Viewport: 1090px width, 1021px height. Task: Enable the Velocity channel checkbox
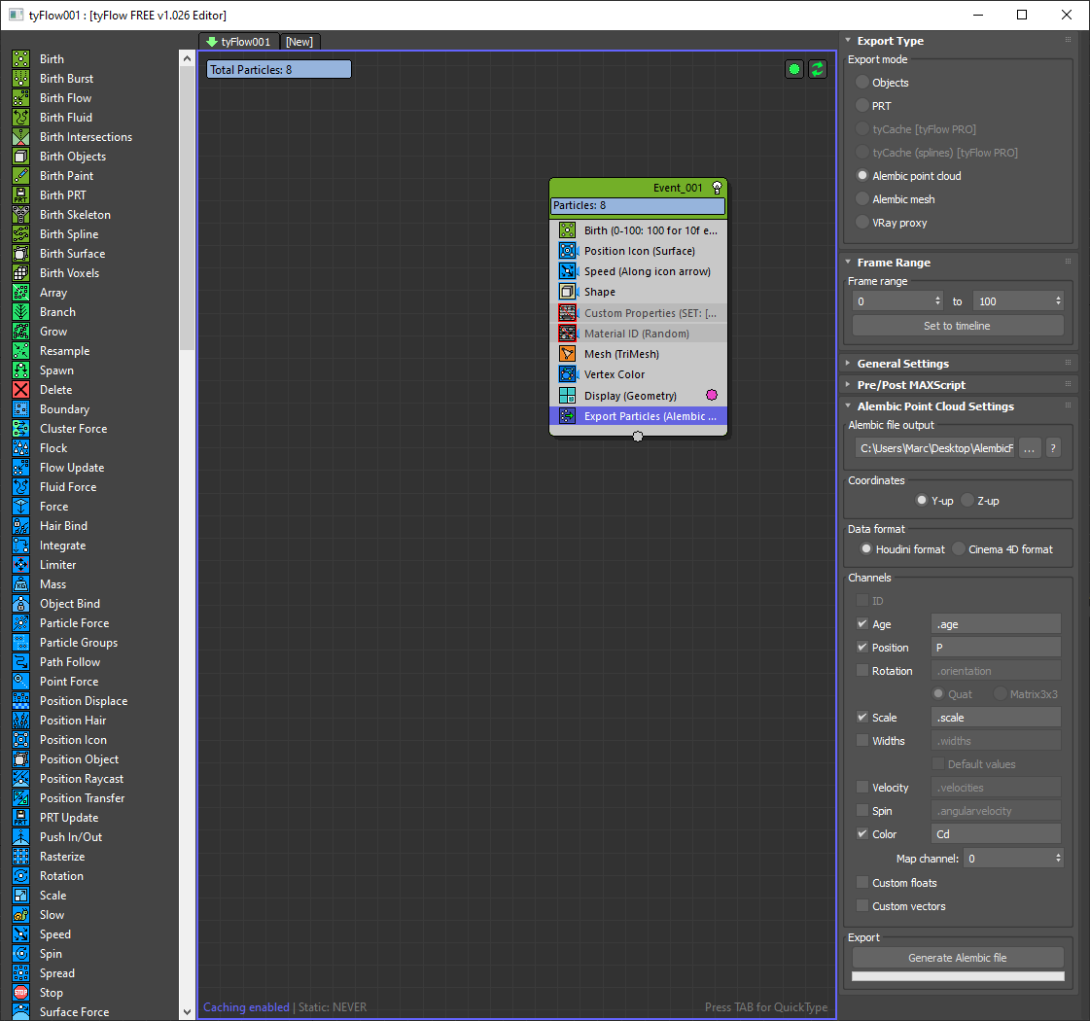(x=862, y=788)
